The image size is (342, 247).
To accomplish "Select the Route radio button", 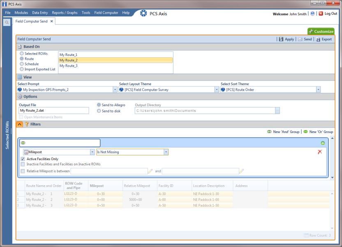I will [22, 59].
